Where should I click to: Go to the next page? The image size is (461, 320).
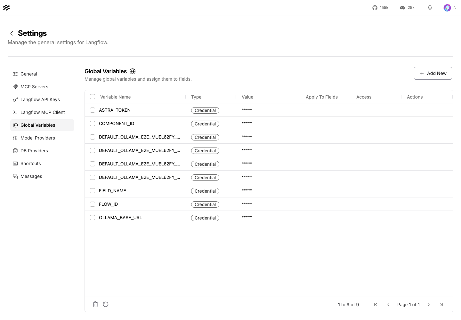tap(429, 305)
